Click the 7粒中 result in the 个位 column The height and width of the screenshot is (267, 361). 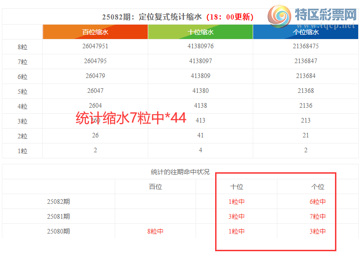[x=317, y=216]
